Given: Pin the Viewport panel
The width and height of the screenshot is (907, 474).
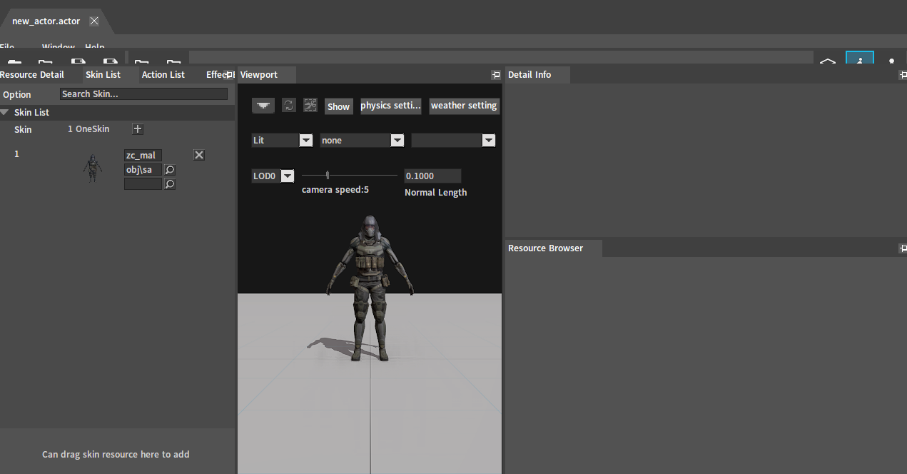Looking at the screenshot, I should 496,75.
